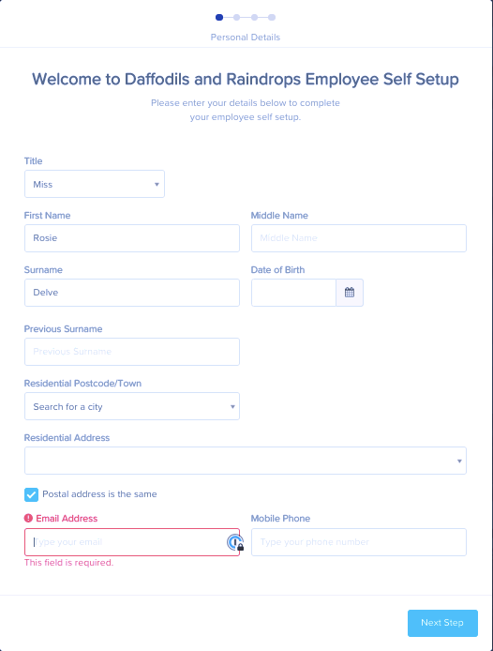Click the password manager icon in email field
Screen dimensions: 493x651
click(x=235, y=542)
